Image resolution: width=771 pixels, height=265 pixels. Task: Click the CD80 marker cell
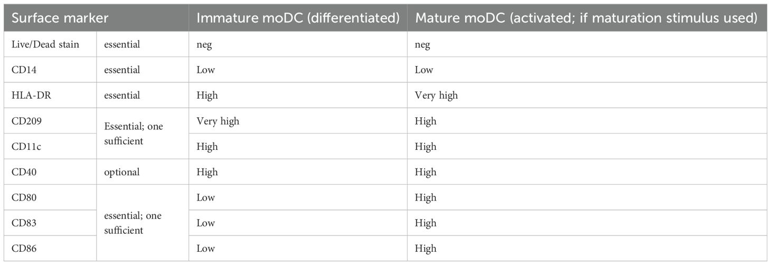pos(24,197)
